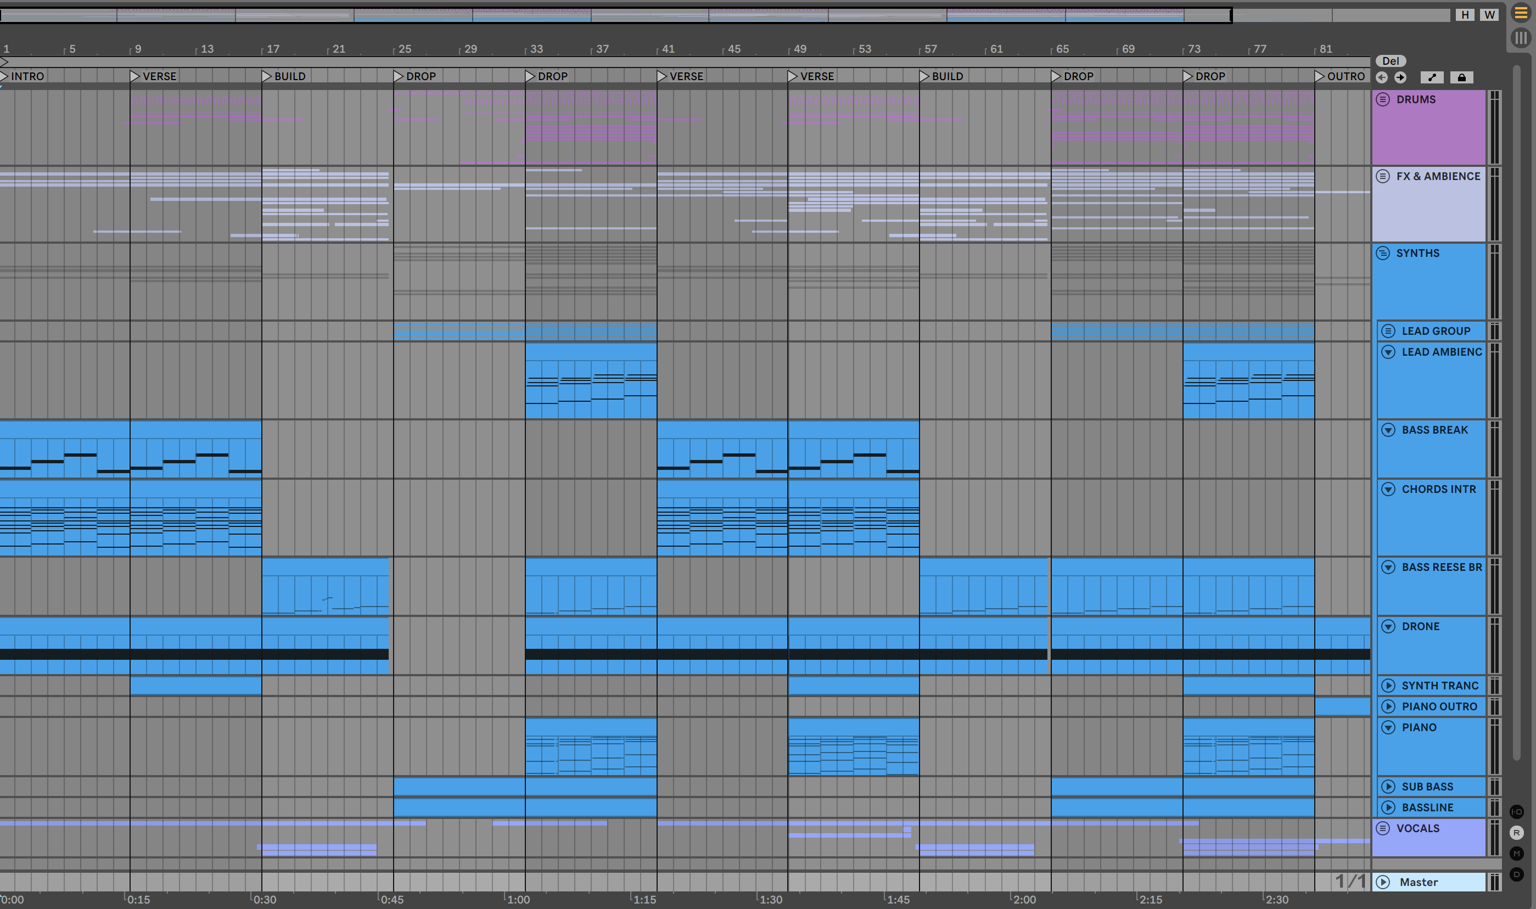
Task: Toggle the Mixer section (M) button
Action: click(1516, 853)
